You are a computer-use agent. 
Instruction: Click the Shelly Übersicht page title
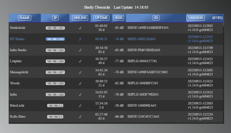point(97,7)
